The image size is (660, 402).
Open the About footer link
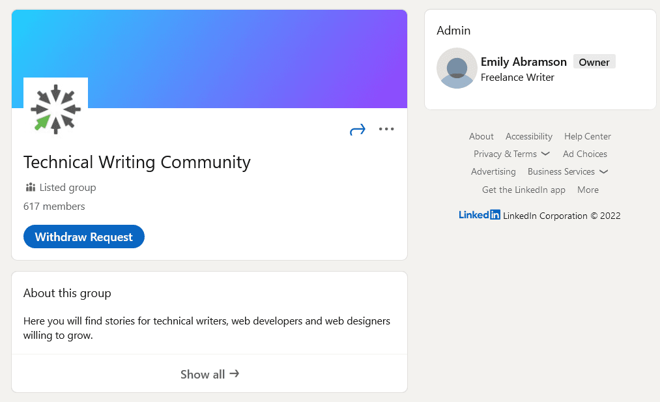[x=481, y=136]
